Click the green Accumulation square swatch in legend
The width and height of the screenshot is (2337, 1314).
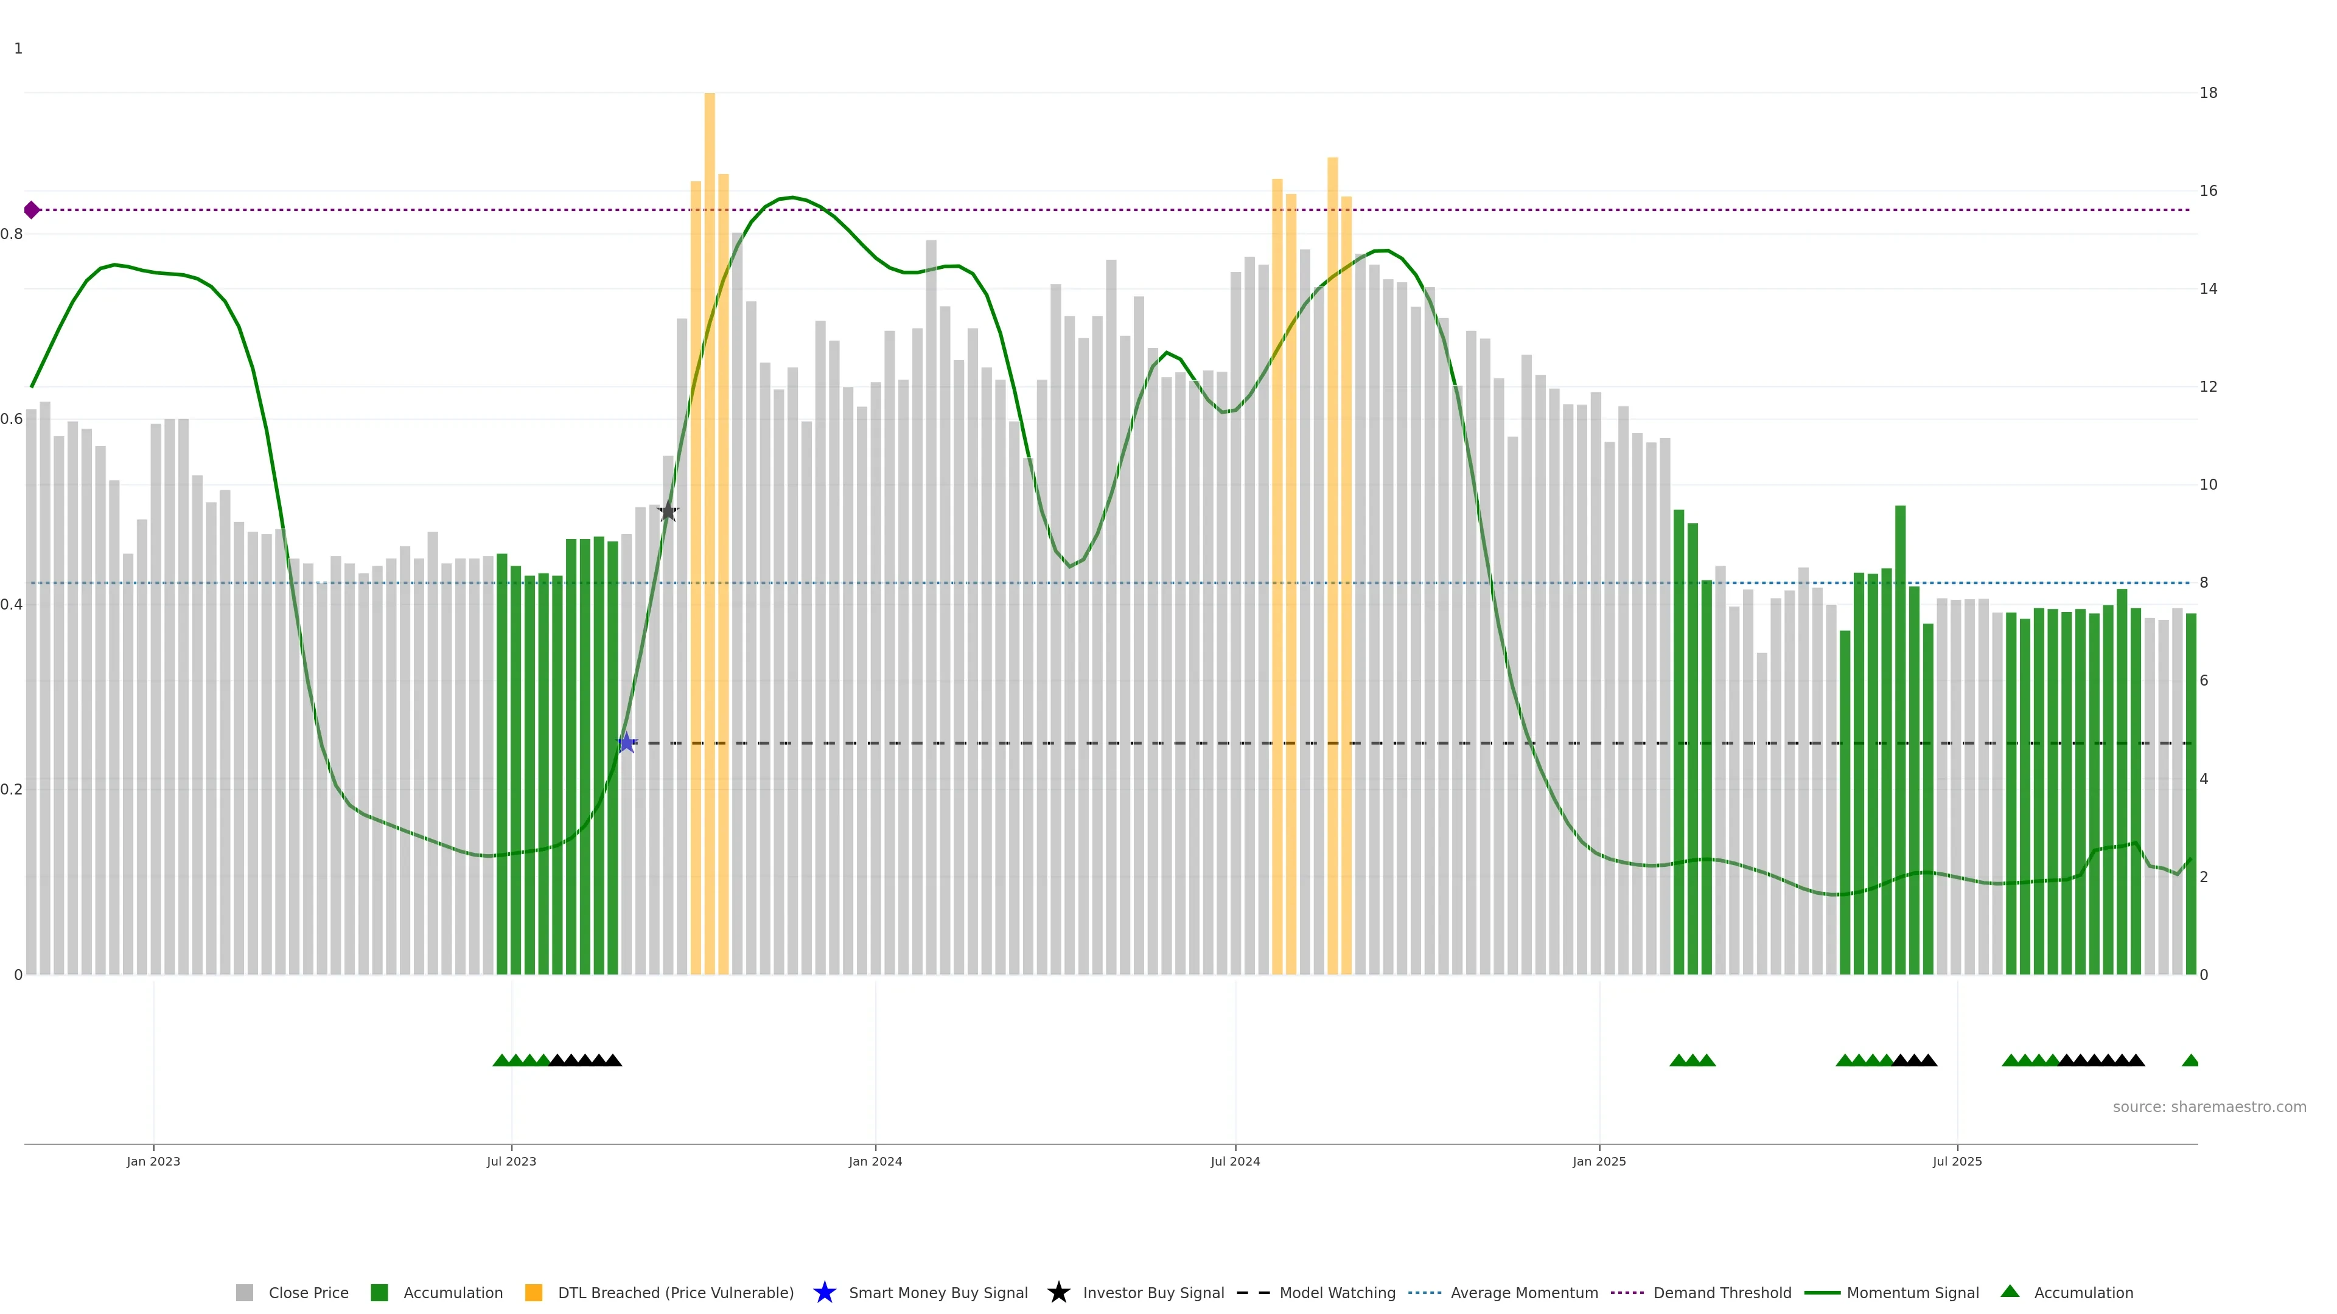[379, 1293]
